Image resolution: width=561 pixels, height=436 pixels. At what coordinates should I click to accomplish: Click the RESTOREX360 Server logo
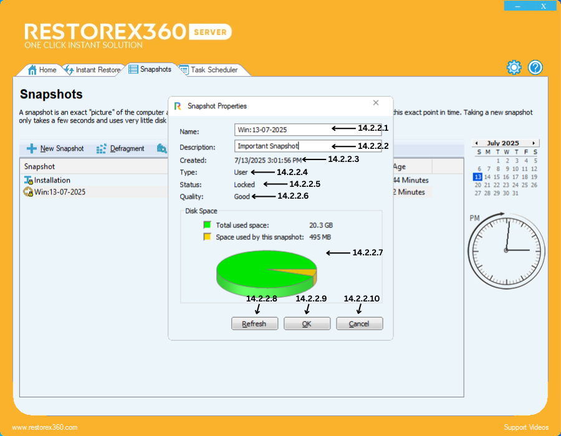(128, 36)
